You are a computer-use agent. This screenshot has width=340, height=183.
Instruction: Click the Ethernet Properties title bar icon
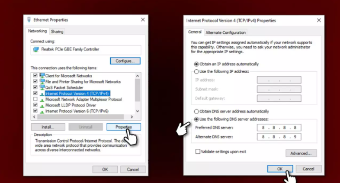29,20
